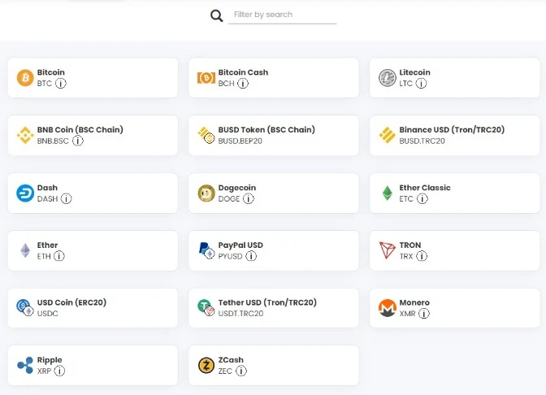Click the BNB Coin logo icon
Image resolution: width=546 pixels, height=395 pixels.
(25, 135)
